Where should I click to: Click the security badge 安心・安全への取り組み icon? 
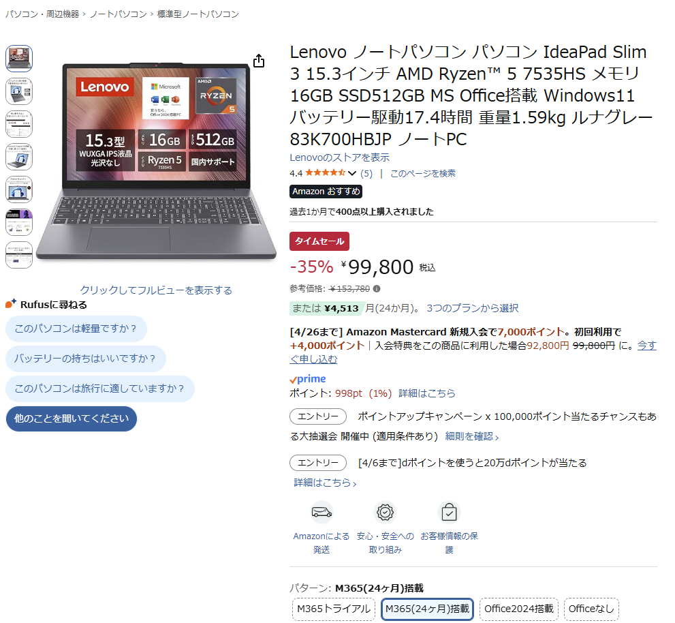385,513
